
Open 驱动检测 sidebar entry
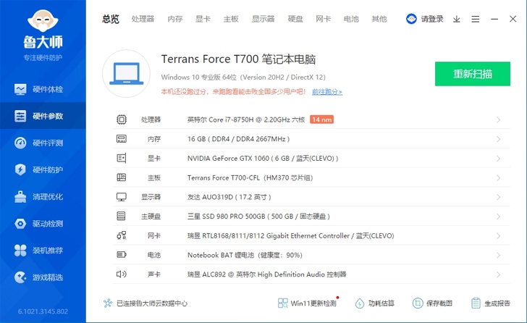coord(42,223)
